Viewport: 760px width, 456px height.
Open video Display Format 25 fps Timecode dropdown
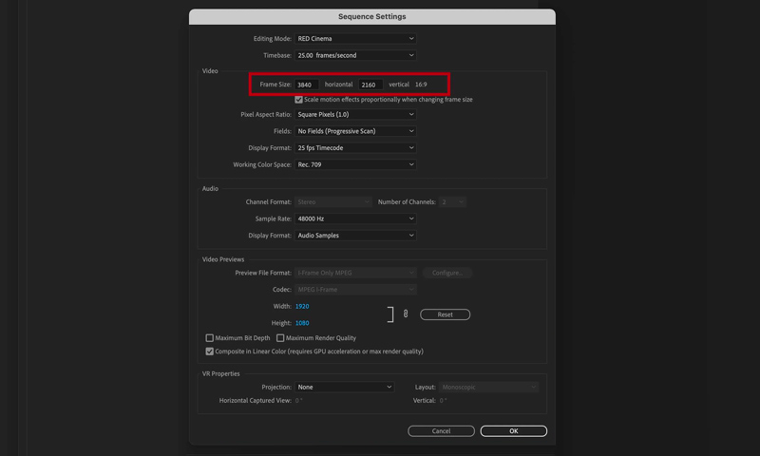355,148
